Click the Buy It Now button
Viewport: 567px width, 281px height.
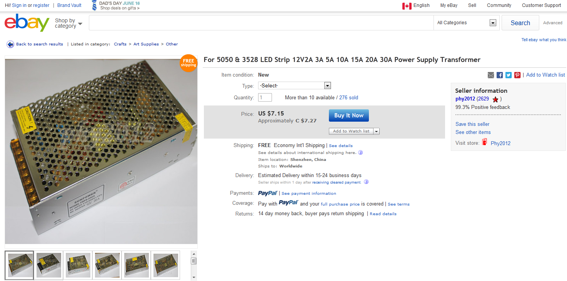pyautogui.click(x=349, y=115)
